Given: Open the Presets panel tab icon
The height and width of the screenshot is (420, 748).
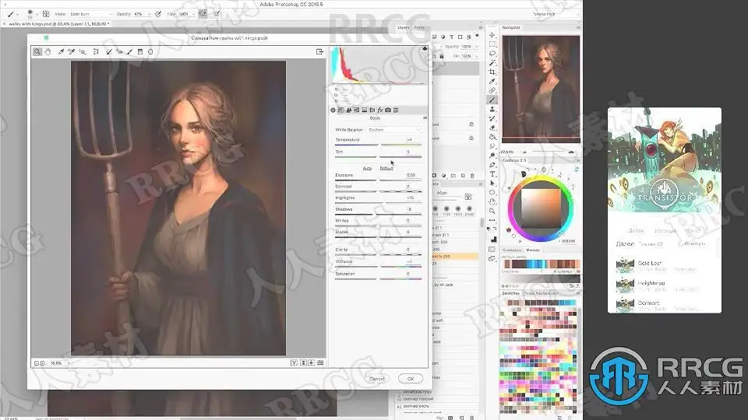Looking at the screenshot, I should pyautogui.click(x=396, y=110).
